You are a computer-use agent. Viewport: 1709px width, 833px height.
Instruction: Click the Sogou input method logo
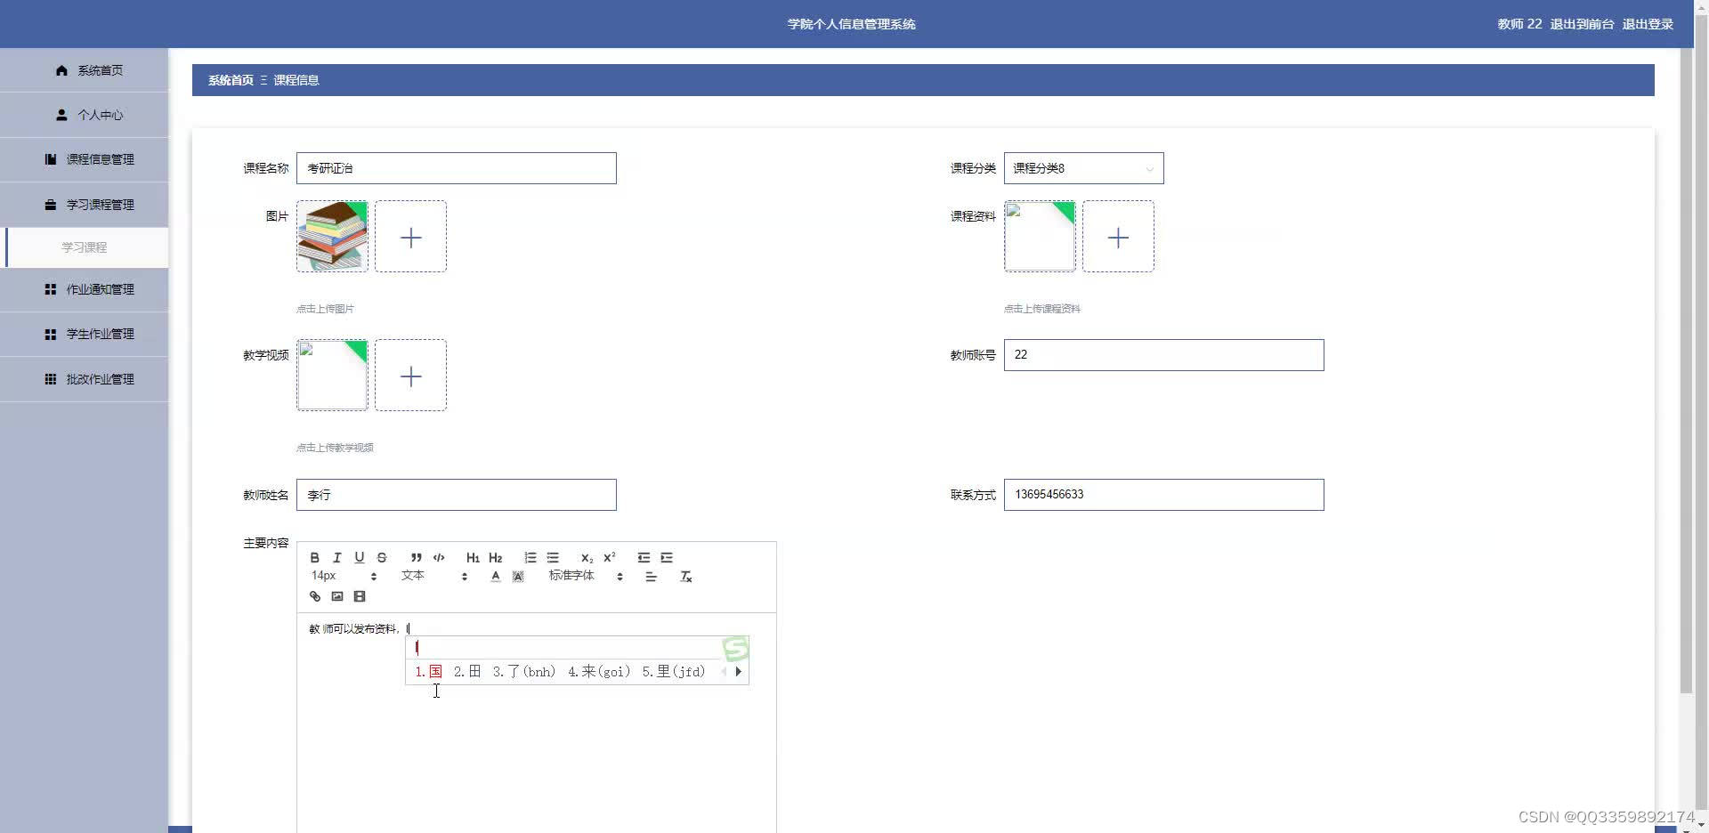click(x=735, y=649)
